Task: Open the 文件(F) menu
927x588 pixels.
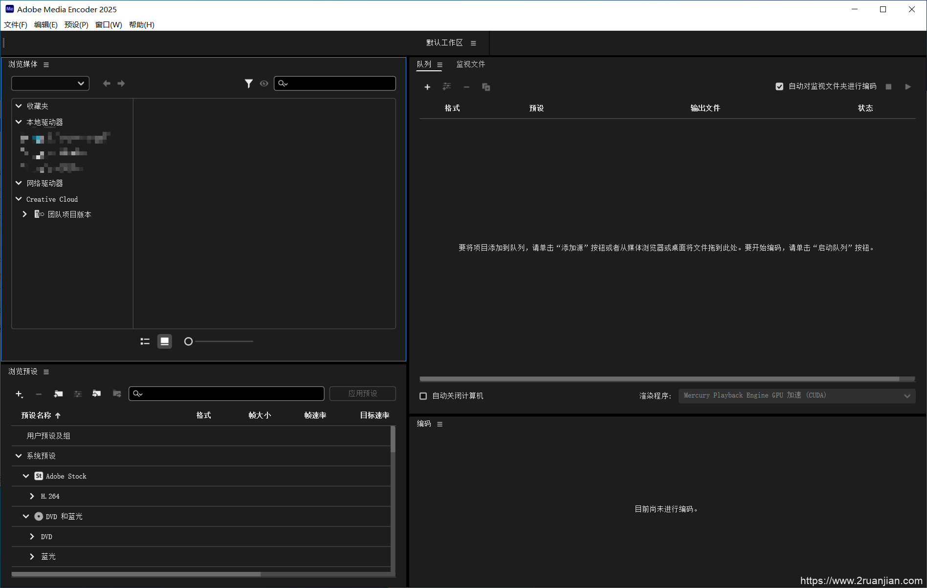Action: coord(16,25)
